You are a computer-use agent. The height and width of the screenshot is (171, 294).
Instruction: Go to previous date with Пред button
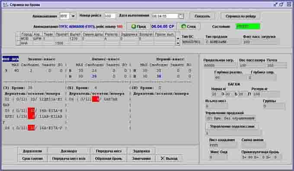pos(138,26)
